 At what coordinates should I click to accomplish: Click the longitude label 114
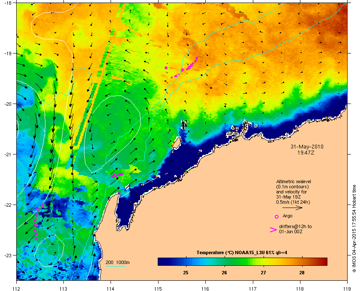coord(111,289)
